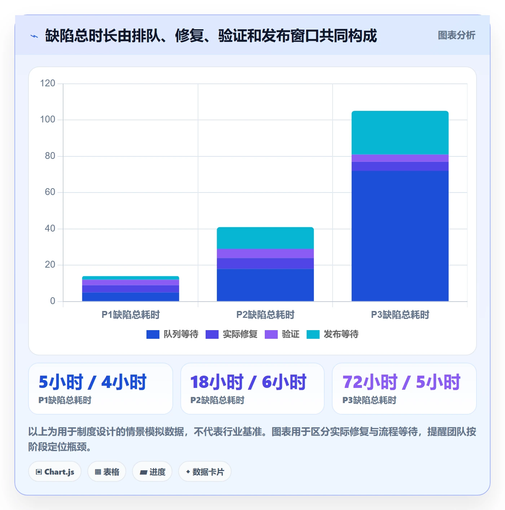Screen dimensions: 505x510
Task: Open the 72小时 / 5小时 data card
Action: tap(404, 389)
